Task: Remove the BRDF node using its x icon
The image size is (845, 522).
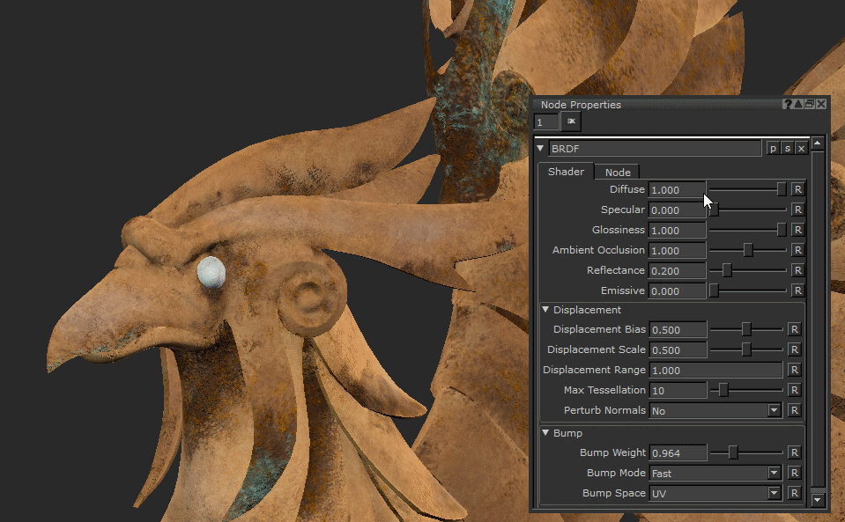Action: coord(803,148)
